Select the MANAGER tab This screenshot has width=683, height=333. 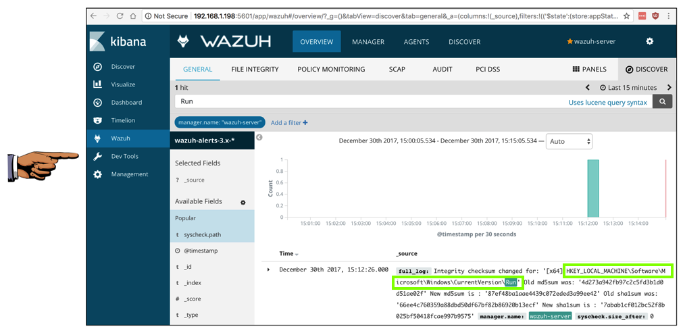[x=368, y=42]
